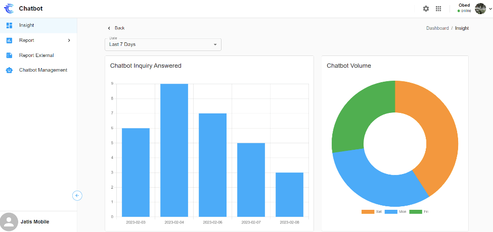Click the Insight dashboard icon in sidebar

pyautogui.click(x=9, y=25)
